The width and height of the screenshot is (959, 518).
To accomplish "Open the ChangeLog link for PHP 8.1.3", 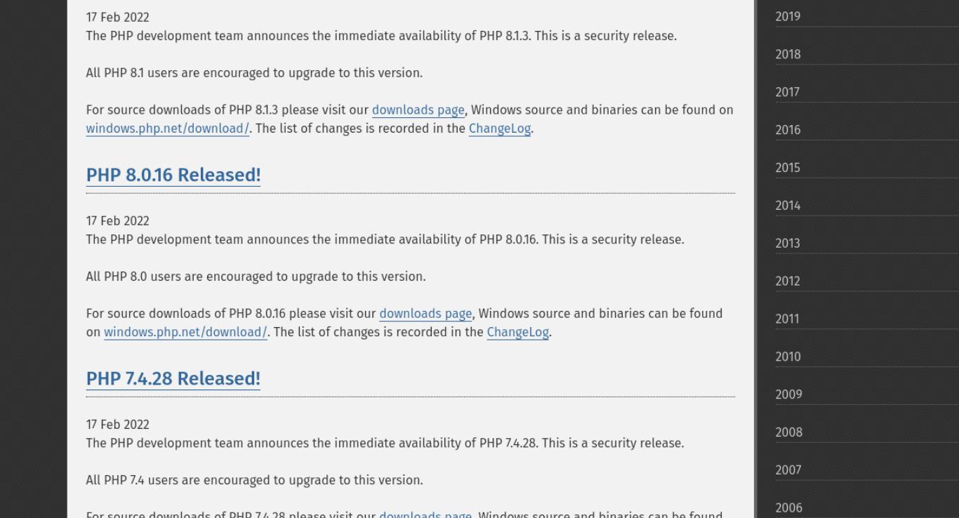I will 499,128.
